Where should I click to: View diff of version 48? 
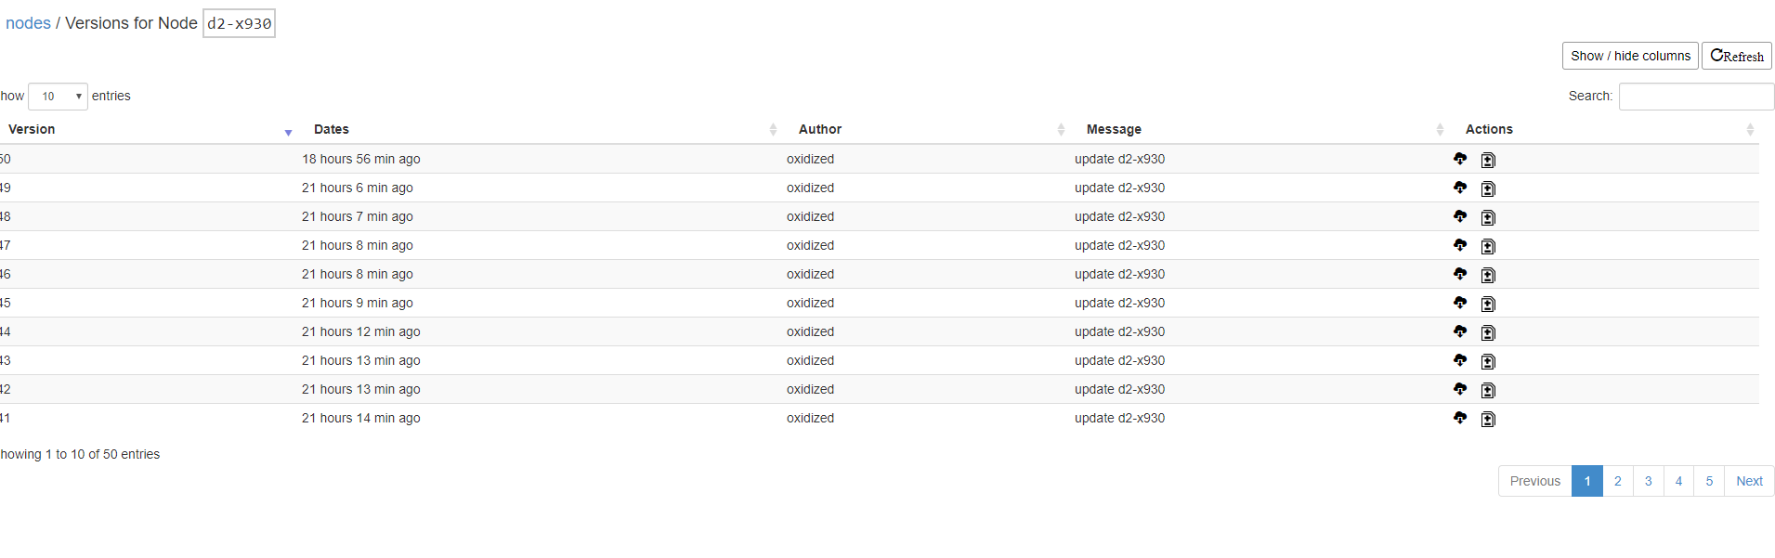(1488, 217)
